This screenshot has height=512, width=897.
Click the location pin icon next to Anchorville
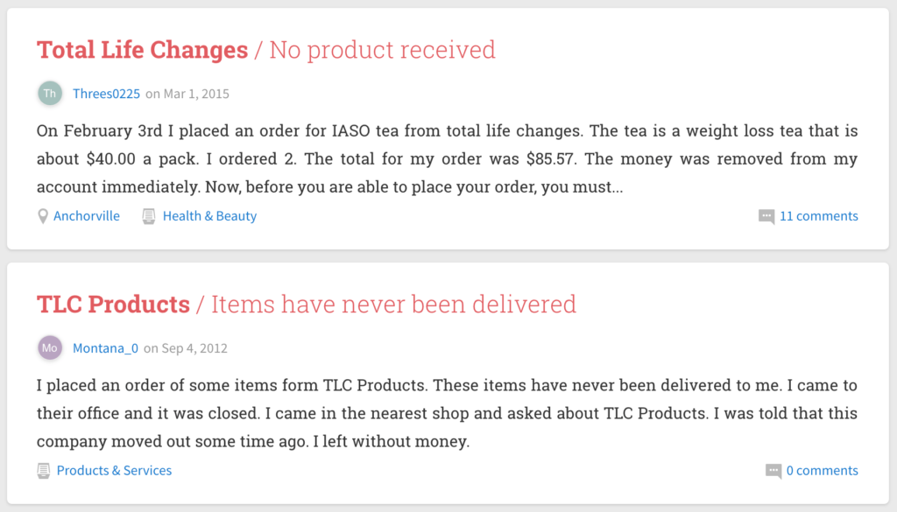[43, 215]
